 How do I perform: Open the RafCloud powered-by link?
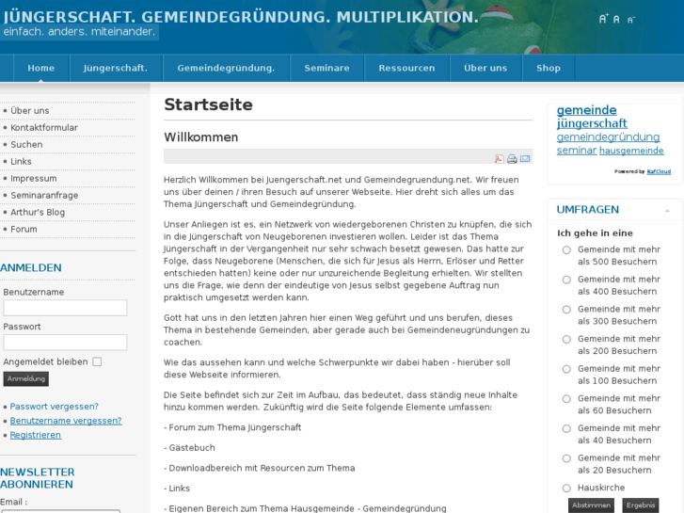[x=659, y=171]
